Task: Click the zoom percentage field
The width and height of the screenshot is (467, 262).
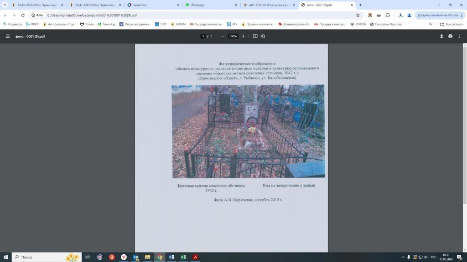Action: point(233,36)
